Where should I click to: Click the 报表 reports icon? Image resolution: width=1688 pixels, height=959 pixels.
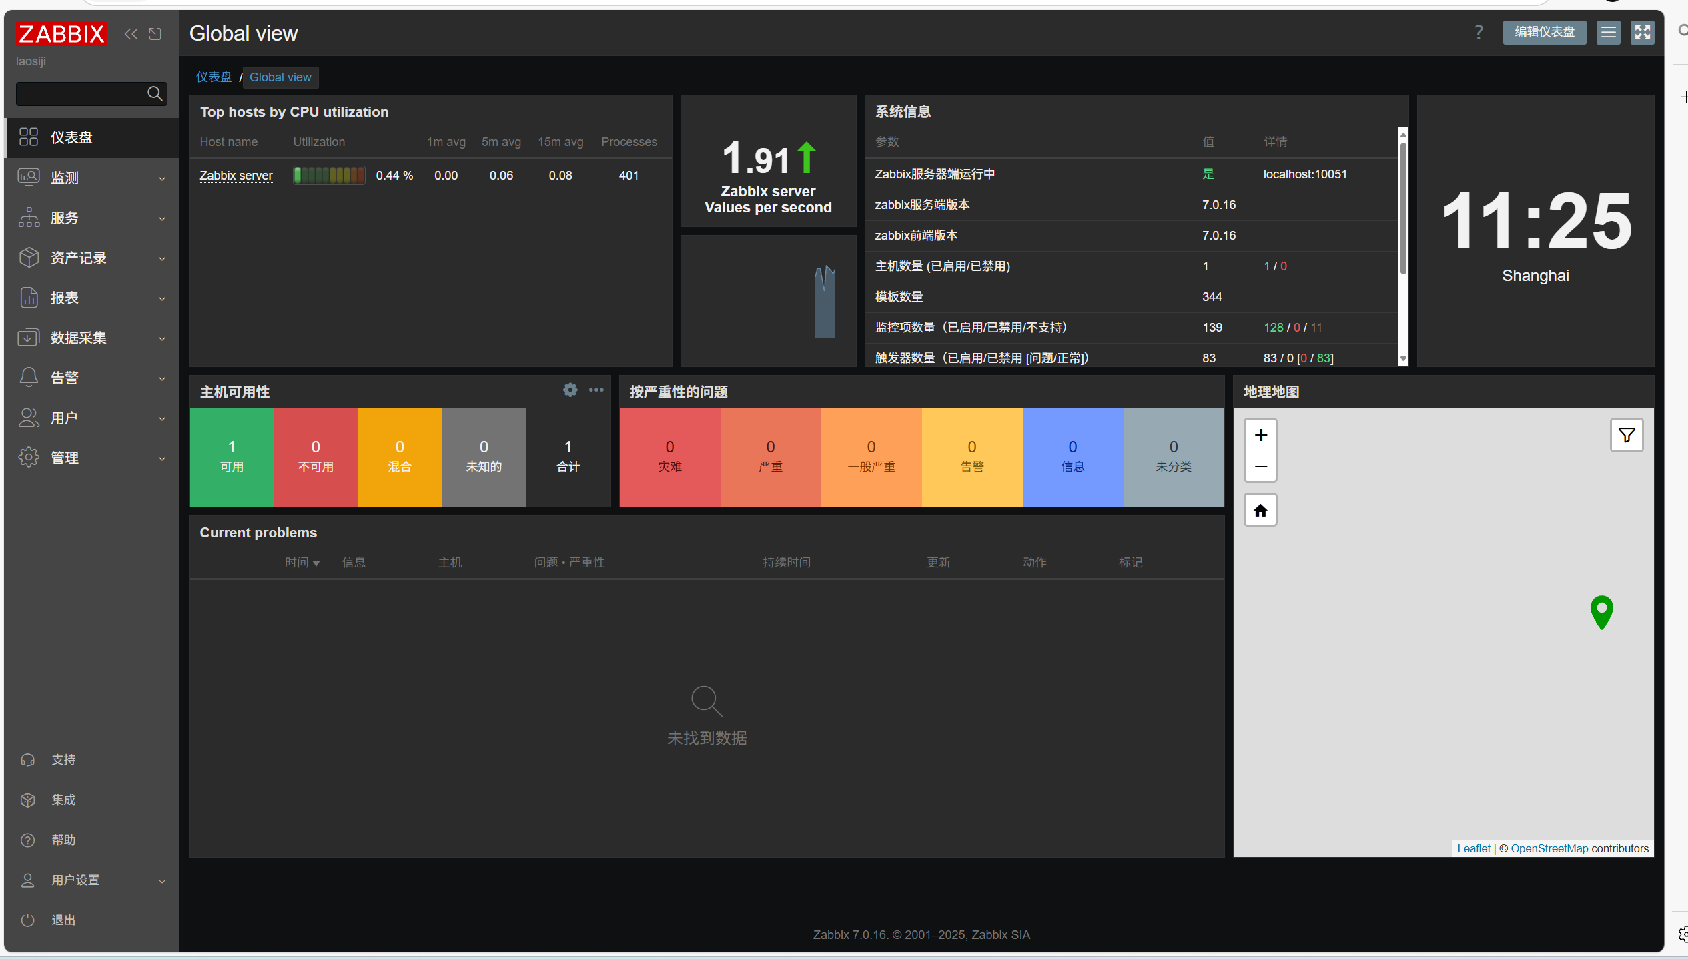tap(29, 298)
